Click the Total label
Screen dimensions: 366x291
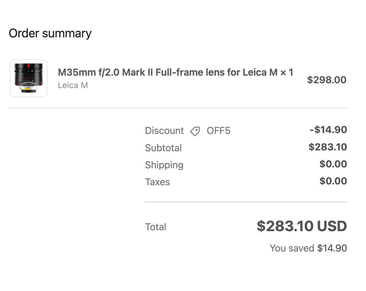click(x=156, y=227)
